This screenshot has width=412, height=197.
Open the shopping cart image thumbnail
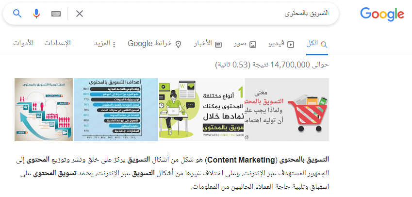287,110
